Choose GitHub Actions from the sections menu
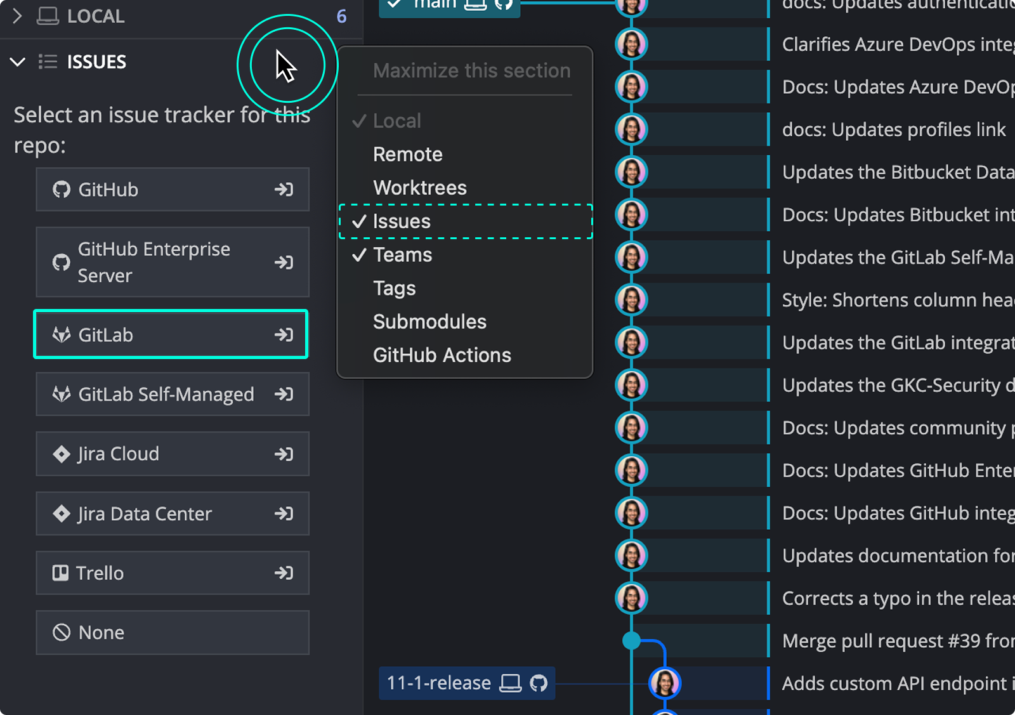Screen dimensions: 1015x715 (x=442, y=355)
